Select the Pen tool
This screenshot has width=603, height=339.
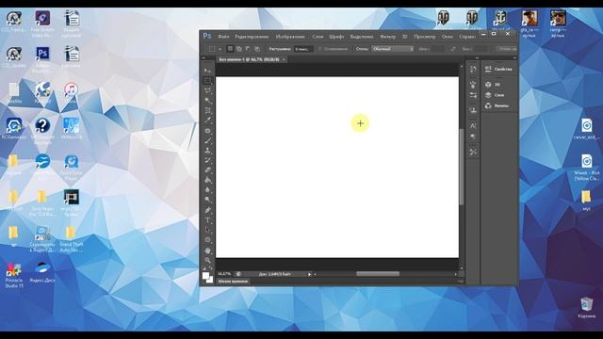pyautogui.click(x=207, y=210)
